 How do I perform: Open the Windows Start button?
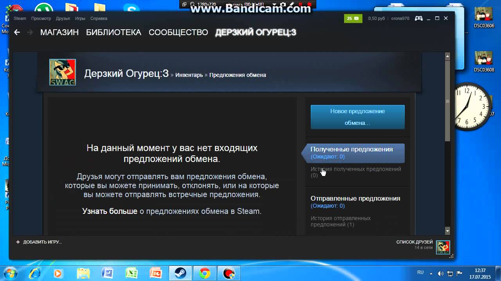[9, 273]
